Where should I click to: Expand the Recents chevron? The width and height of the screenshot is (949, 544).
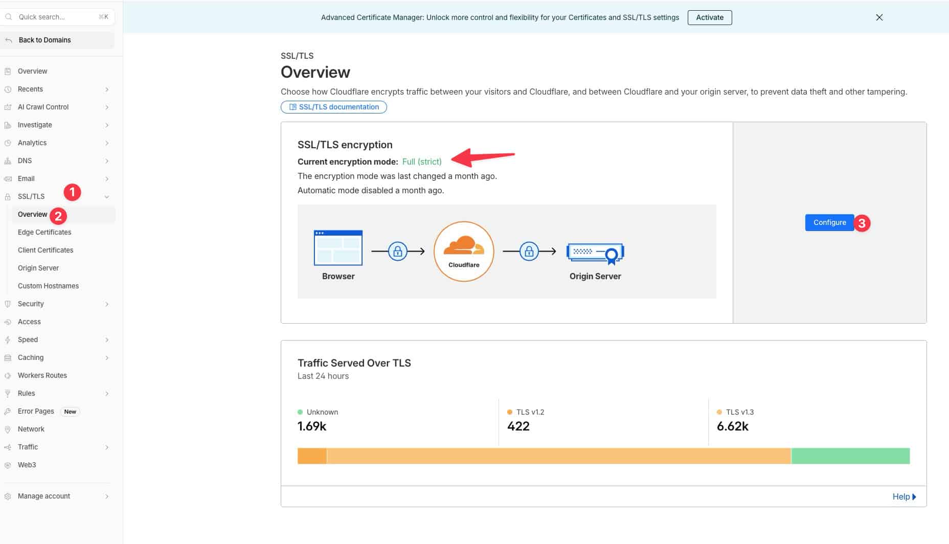point(107,89)
